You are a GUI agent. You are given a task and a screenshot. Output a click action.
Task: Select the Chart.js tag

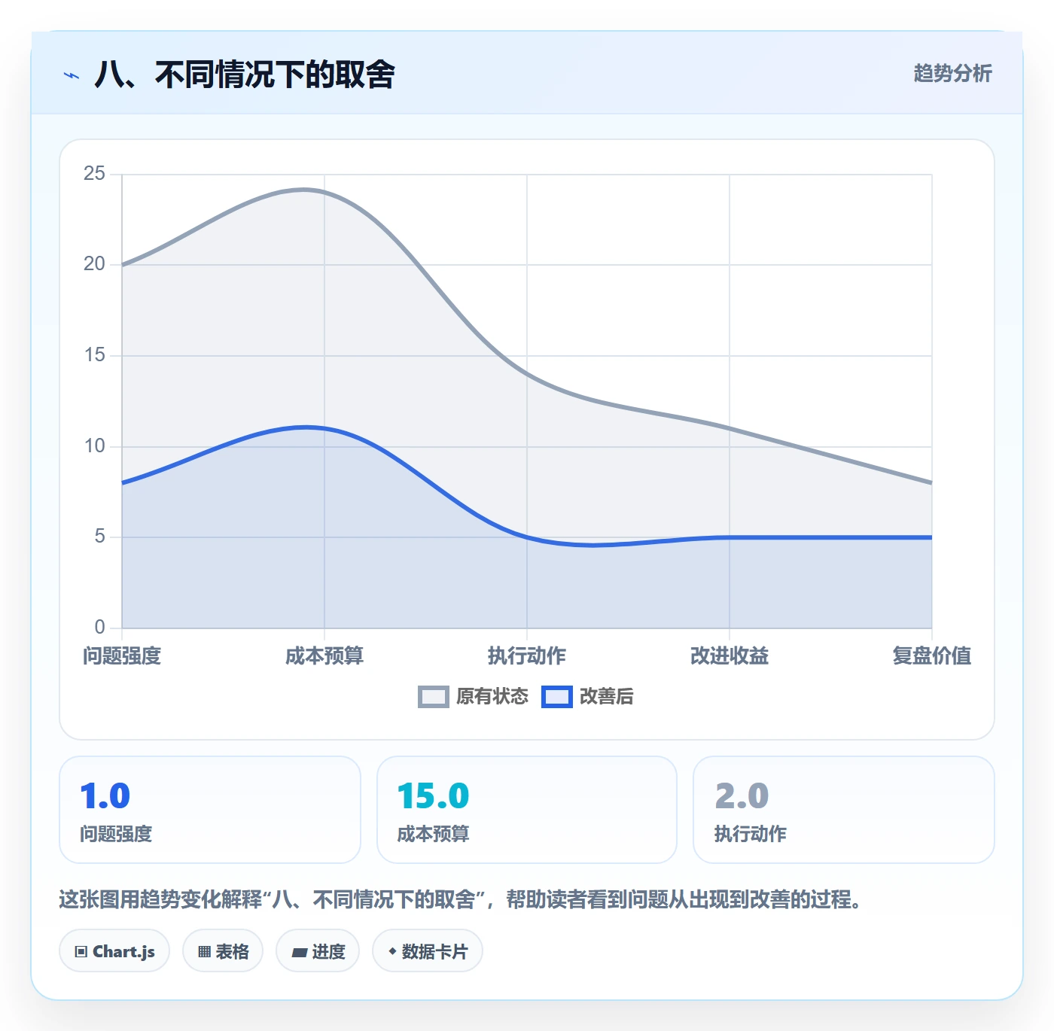click(x=114, y=951)
